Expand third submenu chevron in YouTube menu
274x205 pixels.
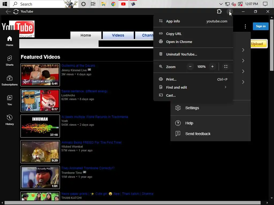tap(243, 71)
